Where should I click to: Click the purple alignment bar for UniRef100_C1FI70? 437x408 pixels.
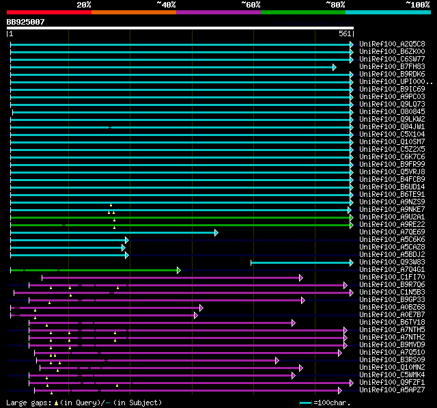coord(172,277)
